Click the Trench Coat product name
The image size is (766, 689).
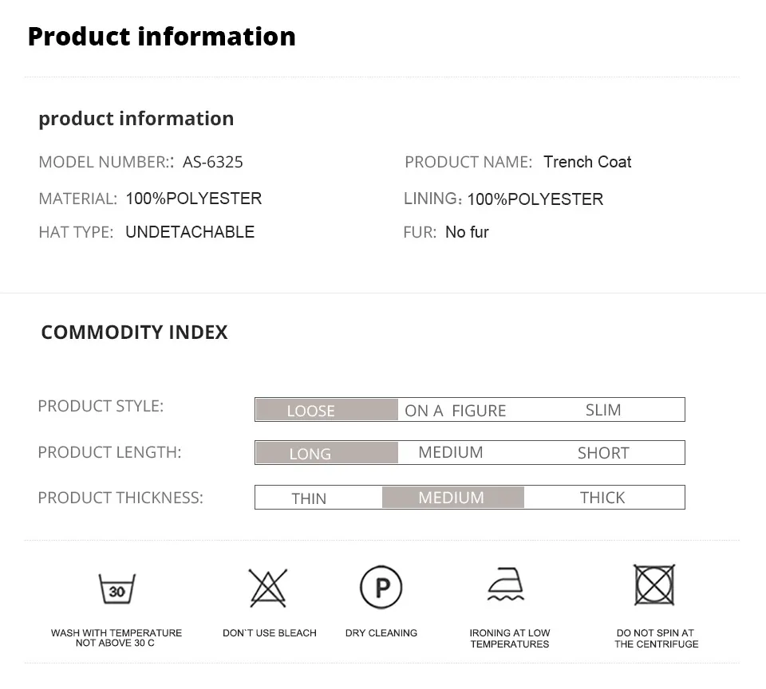[x=587, y=162]
